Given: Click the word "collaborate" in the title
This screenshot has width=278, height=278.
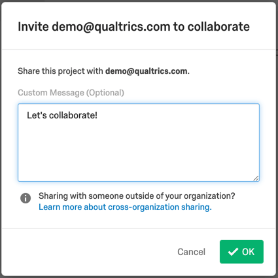Looking at the screenshot, I should 218,27.
